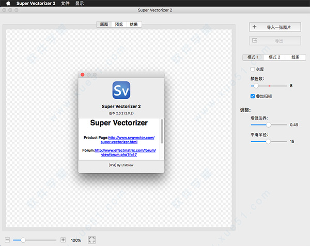Close the About dialog with red button
Image resolution: width=310 pixels, height=246 pixels.
tap(83, 74)
